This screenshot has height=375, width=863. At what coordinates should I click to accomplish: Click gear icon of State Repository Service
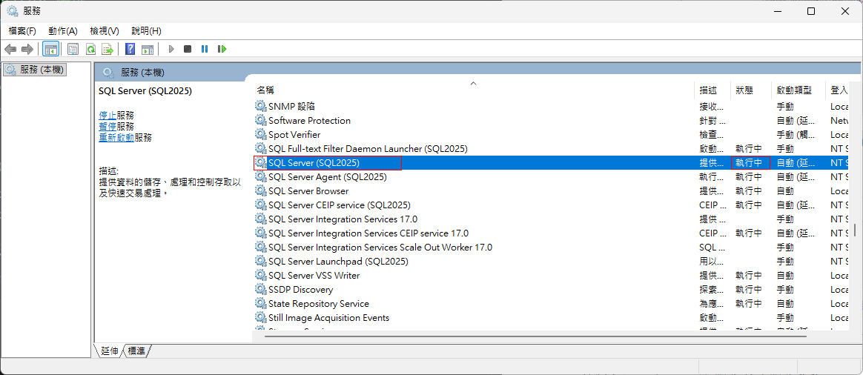[260, 304]
